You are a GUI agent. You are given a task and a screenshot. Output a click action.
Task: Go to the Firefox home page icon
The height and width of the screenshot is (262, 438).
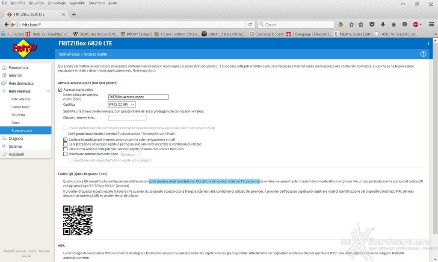pyautogui.click(x=394, y=24)
